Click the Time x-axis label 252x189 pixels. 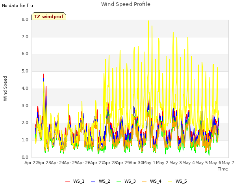point(222,169)
